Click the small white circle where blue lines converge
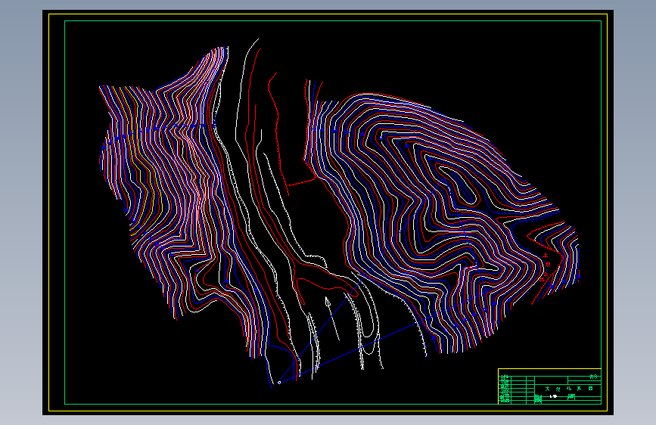 pos(279,383)
